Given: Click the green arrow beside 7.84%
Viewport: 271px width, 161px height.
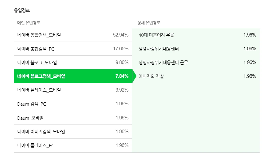Looking at the screenshot, I should tap(134, 76).
